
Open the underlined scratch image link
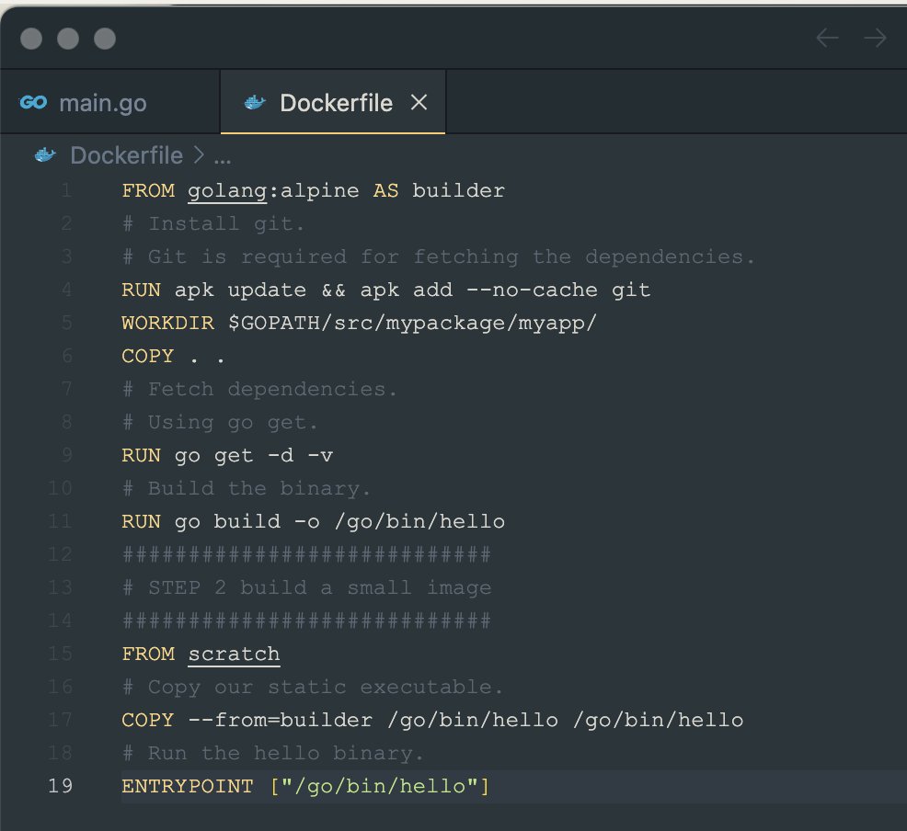click(234, 655)
